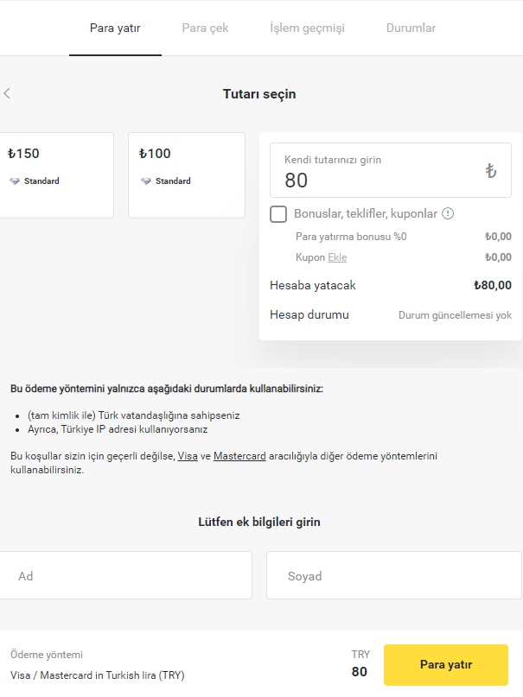Enable Bonuslar, teklifler, kuponlar checkbox
Viewport: 523px width, 697px height.
pyautogui.click(x=278, y=214)
